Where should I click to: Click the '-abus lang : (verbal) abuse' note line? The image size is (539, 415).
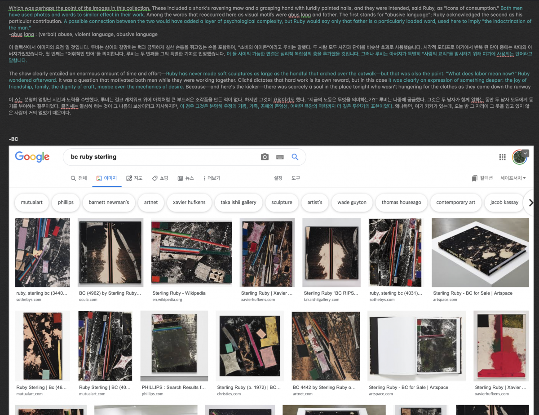(x=83, y=34)
